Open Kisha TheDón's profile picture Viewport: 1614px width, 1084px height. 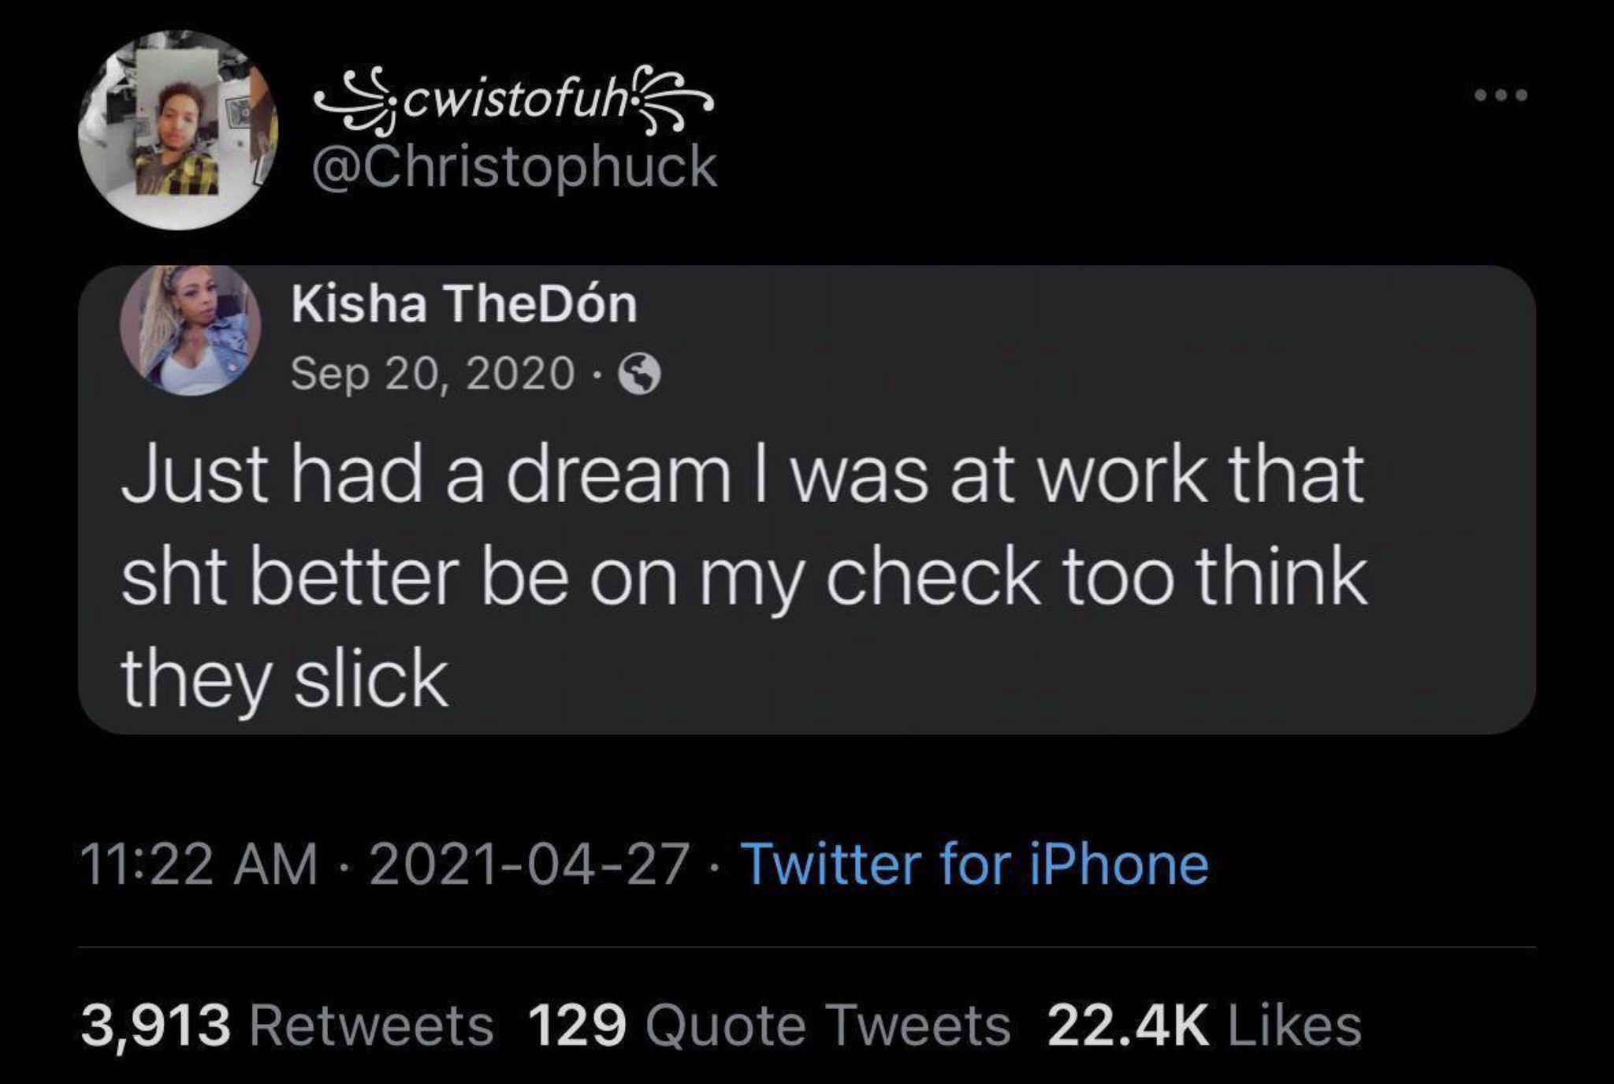pyautogui.click(x=190, y=330)
